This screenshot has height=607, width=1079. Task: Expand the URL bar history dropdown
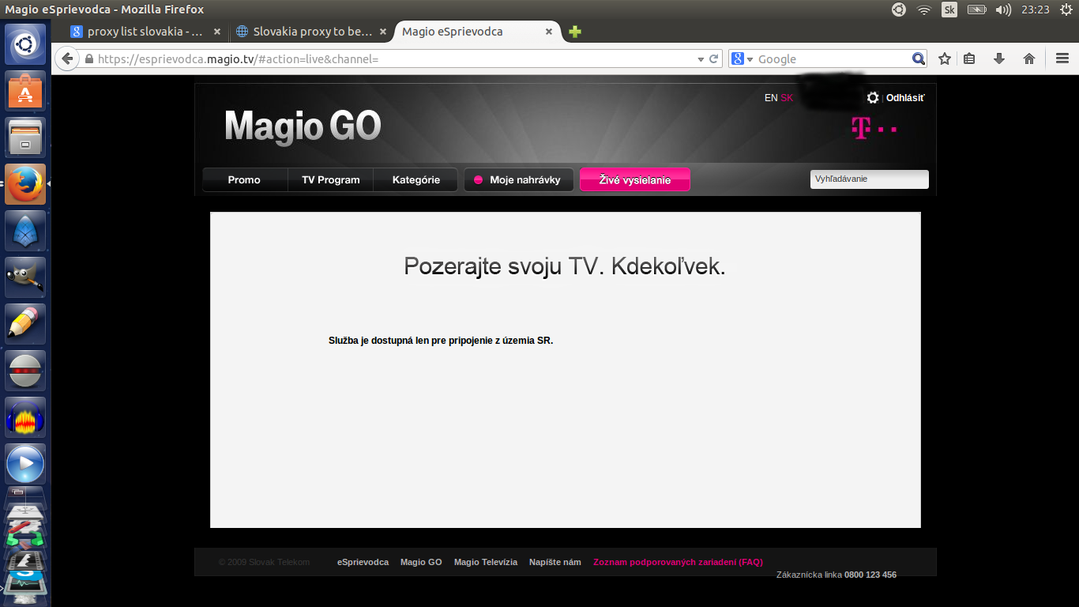[x=701, y=59]
